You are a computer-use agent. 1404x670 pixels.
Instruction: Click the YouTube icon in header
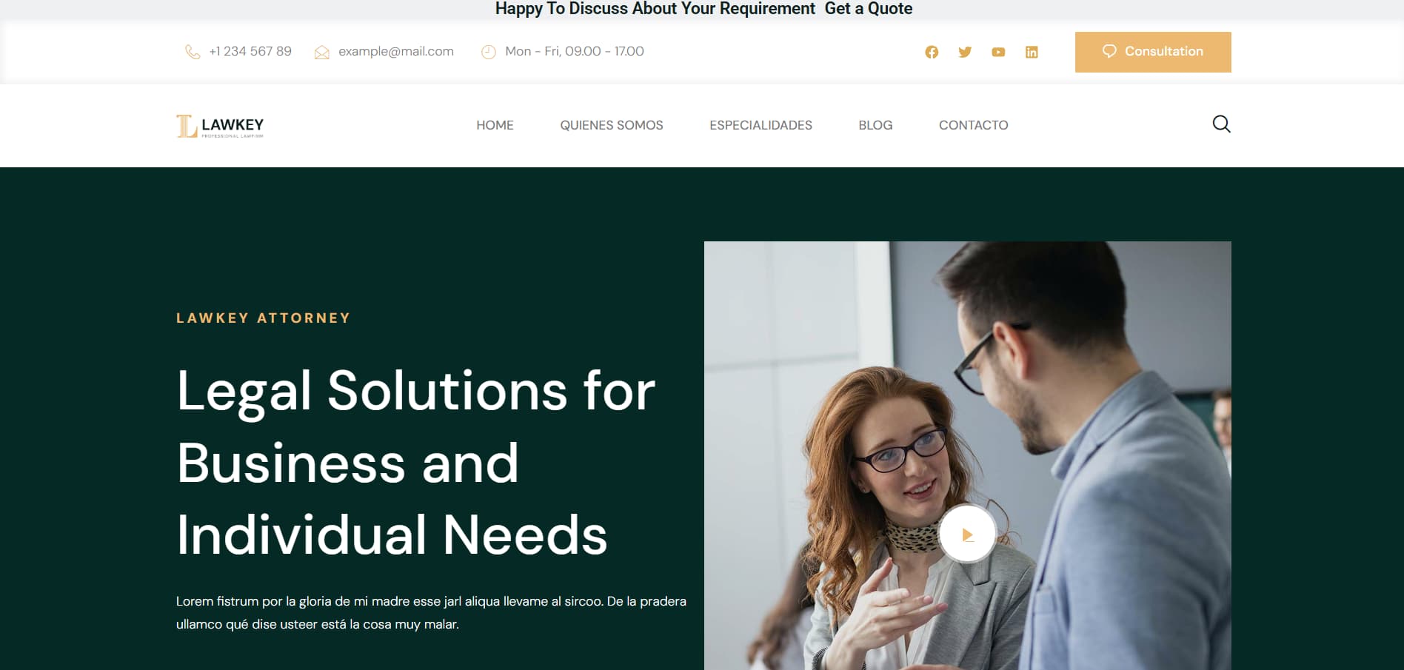click(998, 52)
